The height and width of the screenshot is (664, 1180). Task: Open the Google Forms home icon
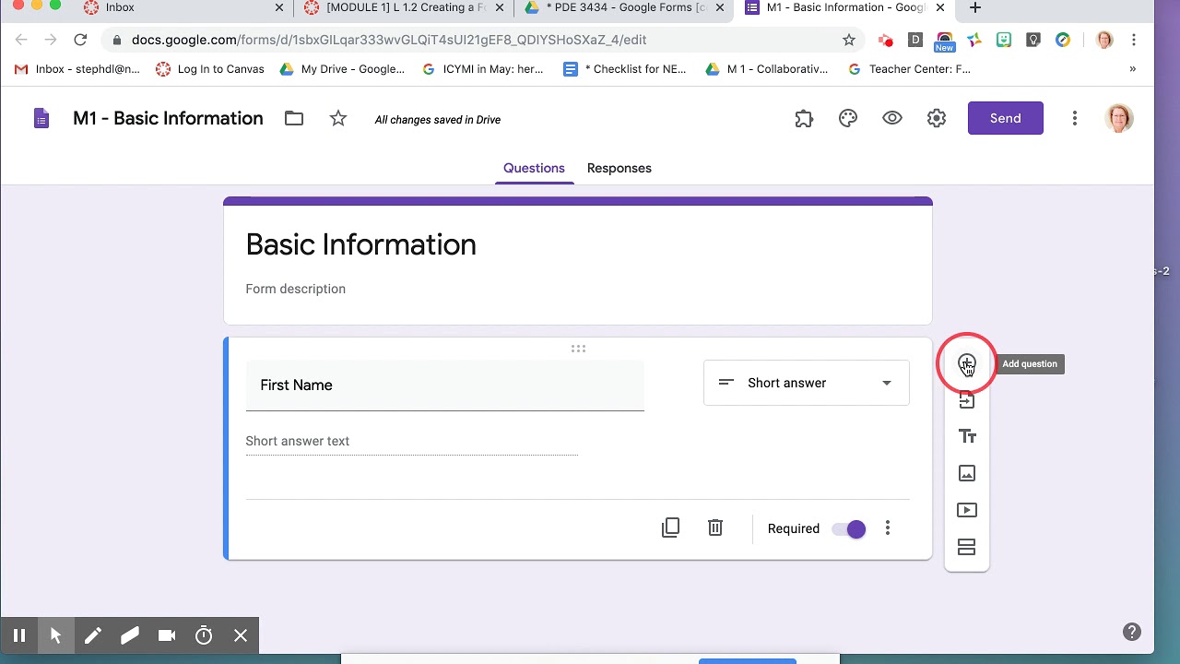click(41, 118)
